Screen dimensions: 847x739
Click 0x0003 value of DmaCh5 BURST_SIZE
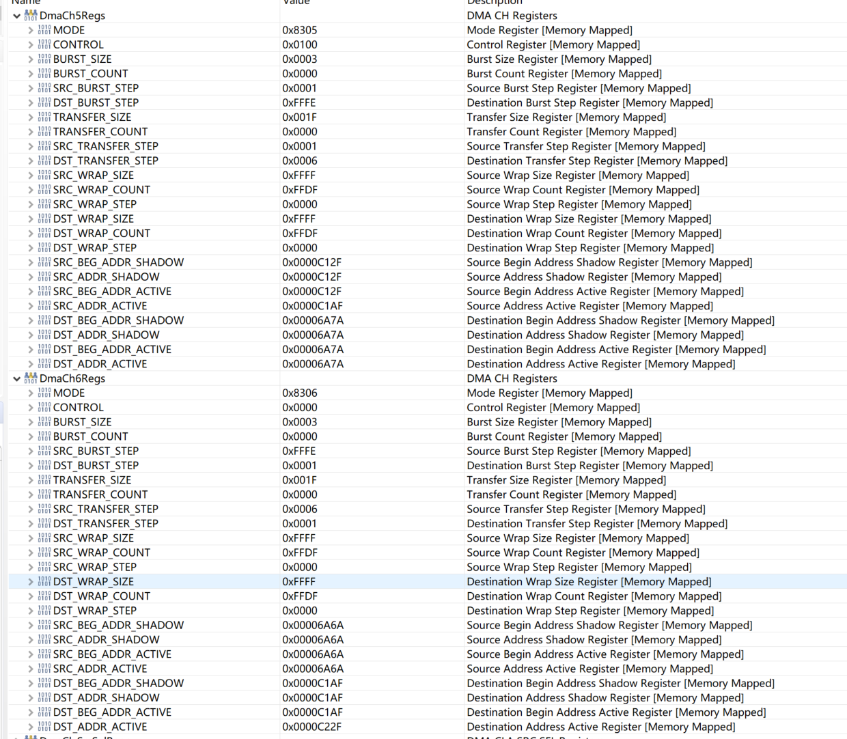[x=300, y=59]
